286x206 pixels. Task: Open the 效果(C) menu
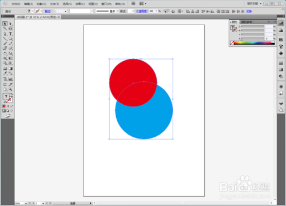(x=80, y=4)
